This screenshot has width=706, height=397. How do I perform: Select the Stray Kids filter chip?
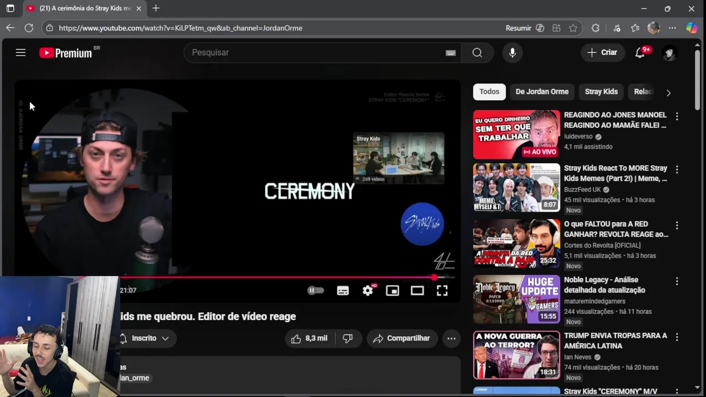tap(601, 92)
